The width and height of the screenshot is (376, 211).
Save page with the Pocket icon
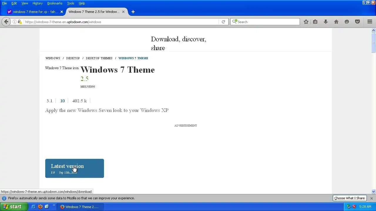click(357, 22)
